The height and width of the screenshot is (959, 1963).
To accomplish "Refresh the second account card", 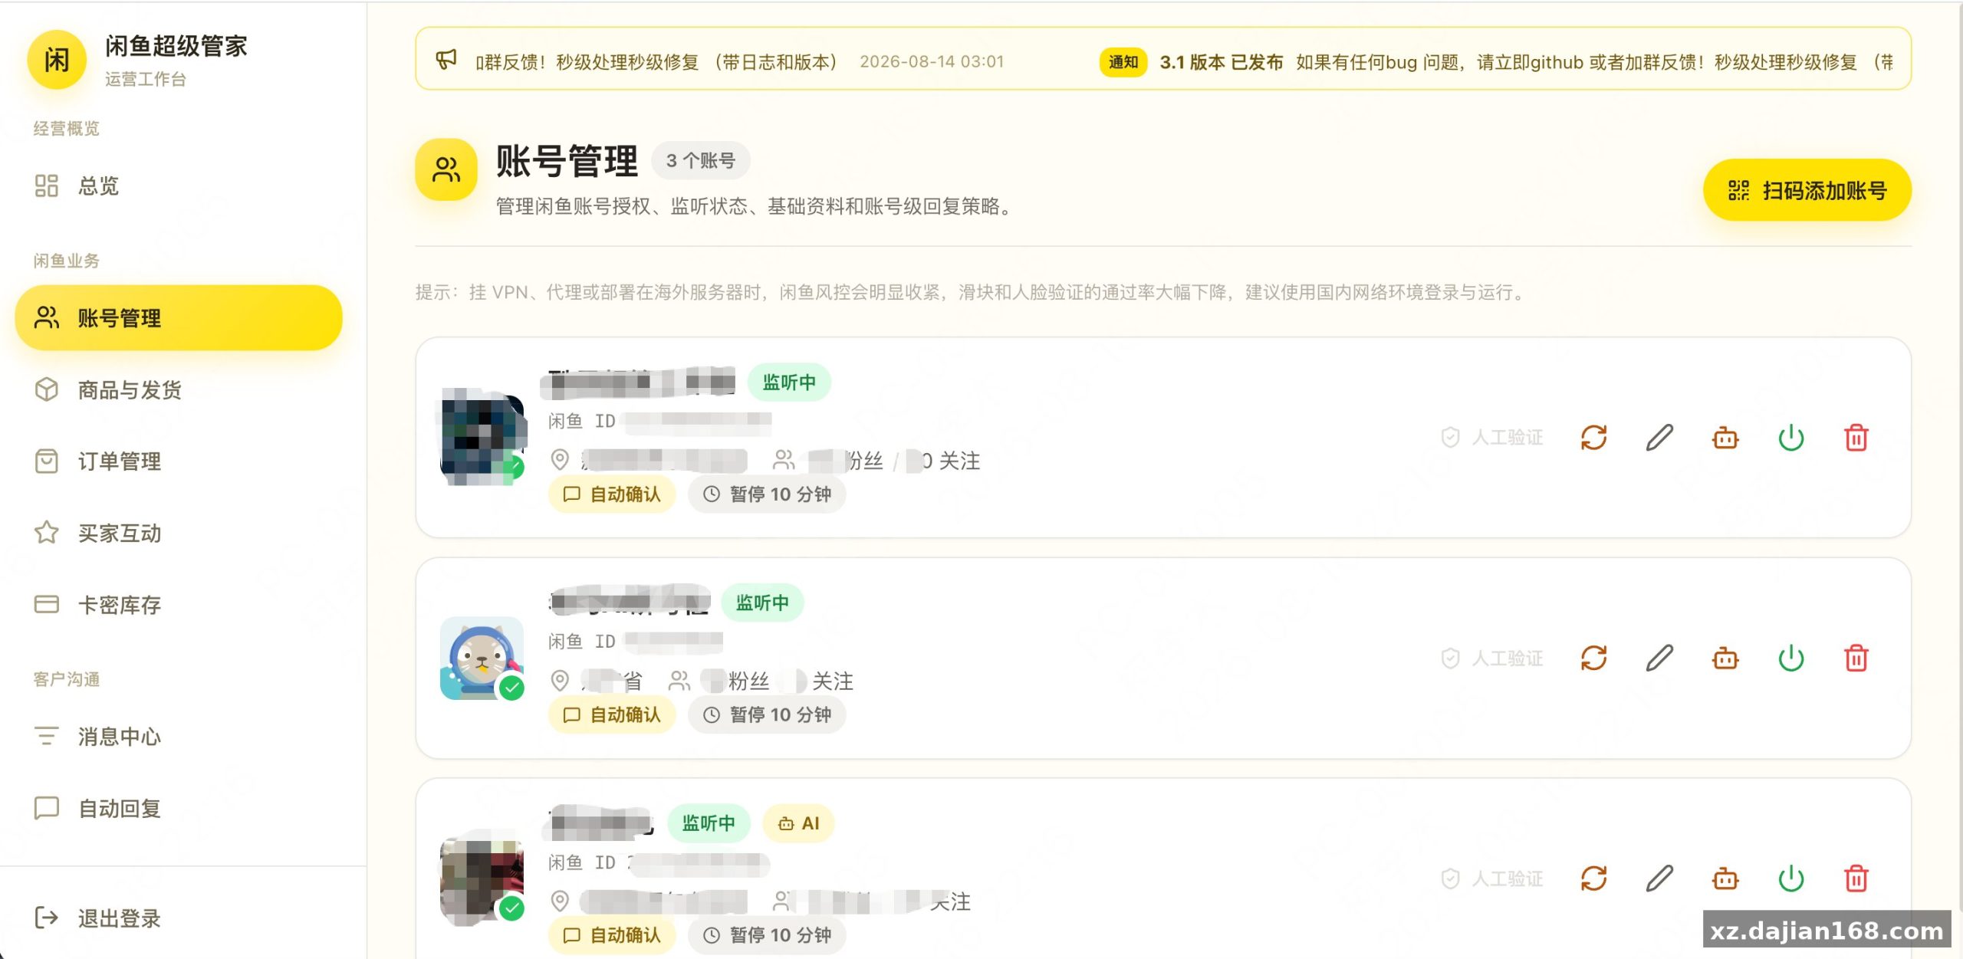I will point(1593,658).
